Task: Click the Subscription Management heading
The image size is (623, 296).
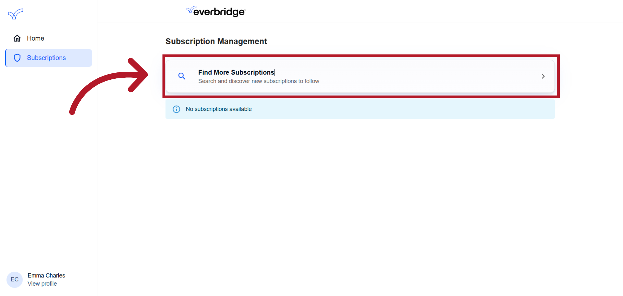Action: [x=216, y=41]
